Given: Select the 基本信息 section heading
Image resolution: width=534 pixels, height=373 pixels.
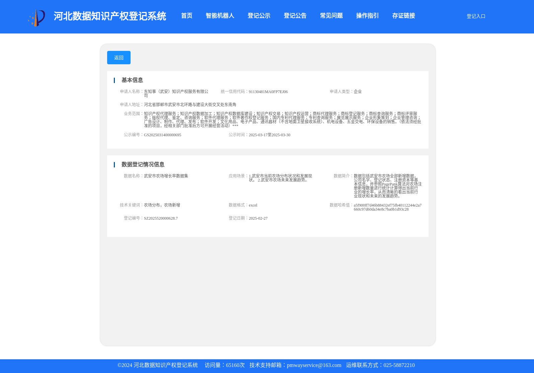Looking at the screenshot, I should coord(132,80).
